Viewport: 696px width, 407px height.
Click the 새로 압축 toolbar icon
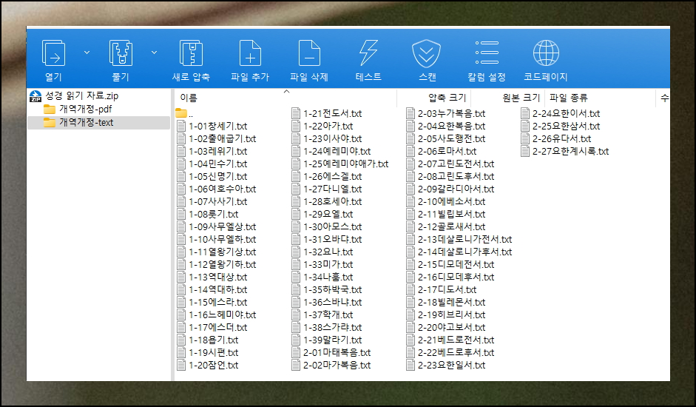[191, 54]
